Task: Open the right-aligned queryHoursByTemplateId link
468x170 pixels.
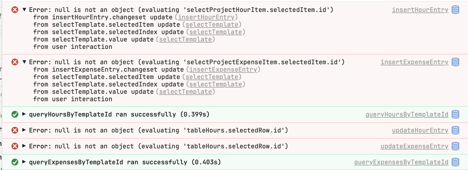Action: pyautogui.click(x=407, y=114)
